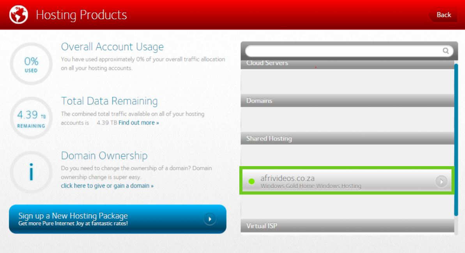Click here to give or gain a domain
This screenshot has height=253, width=465.
107,186
